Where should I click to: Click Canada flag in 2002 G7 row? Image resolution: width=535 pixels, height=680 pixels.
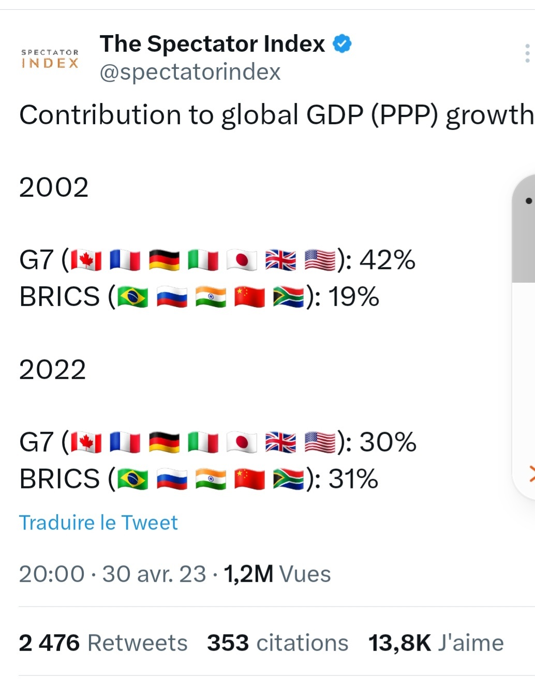(x=86, y=260)
